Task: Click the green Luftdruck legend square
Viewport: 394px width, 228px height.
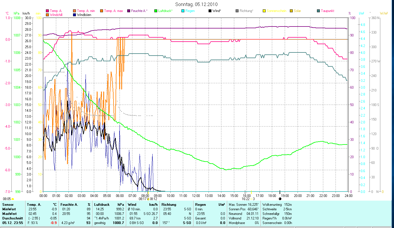Action: [156, 11]
